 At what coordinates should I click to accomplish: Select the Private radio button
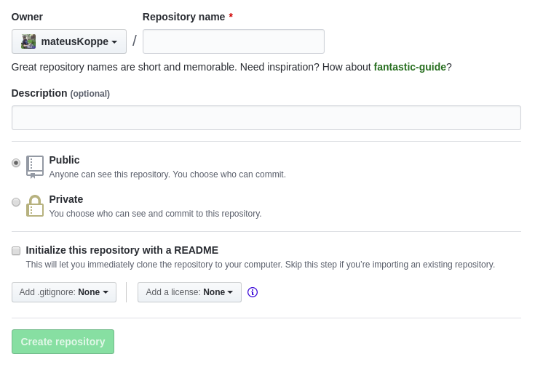16,202
